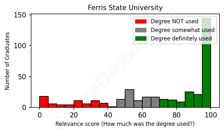Click the "Relevance score" x-axis label

pyautogui.click(x=125, y=124)
